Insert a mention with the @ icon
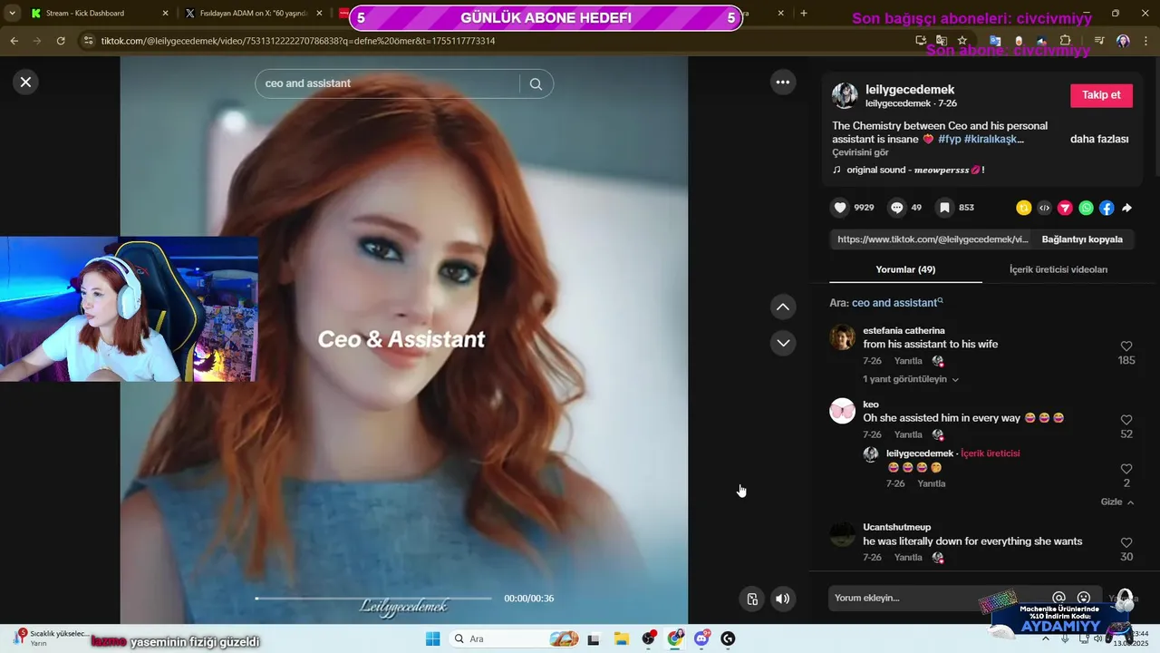The width and height of the screenshot is (1160, 653). point(1058,598)
